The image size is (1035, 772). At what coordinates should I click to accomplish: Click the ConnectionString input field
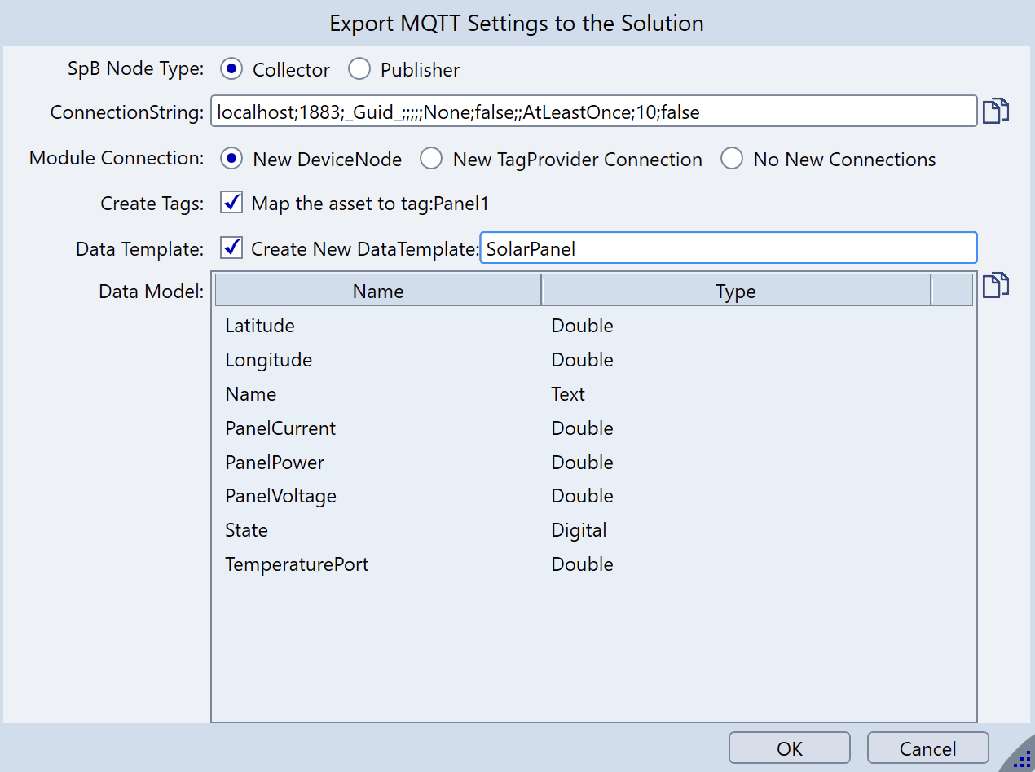pyautogui.click(x=593, y=112)
